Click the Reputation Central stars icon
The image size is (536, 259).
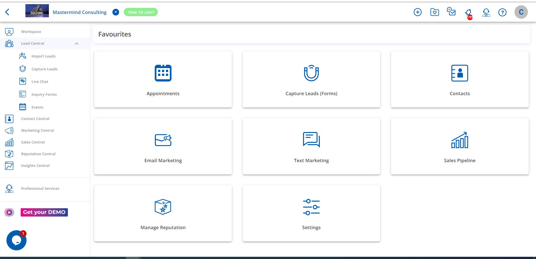click(x=9, y=154)
